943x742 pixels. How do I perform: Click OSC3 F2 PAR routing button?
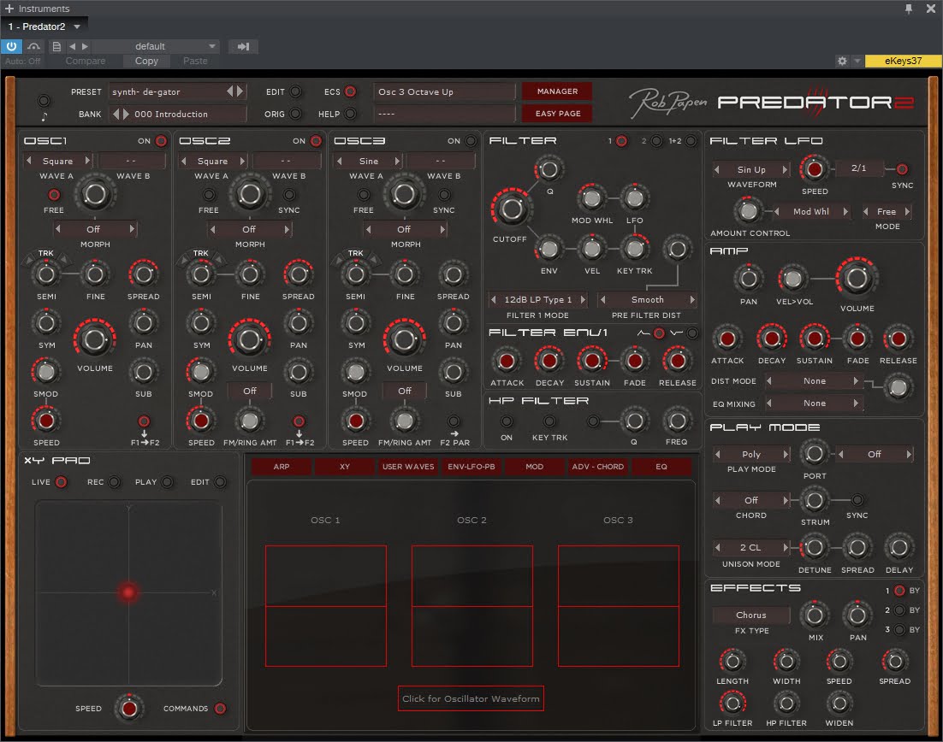[454, 421]
